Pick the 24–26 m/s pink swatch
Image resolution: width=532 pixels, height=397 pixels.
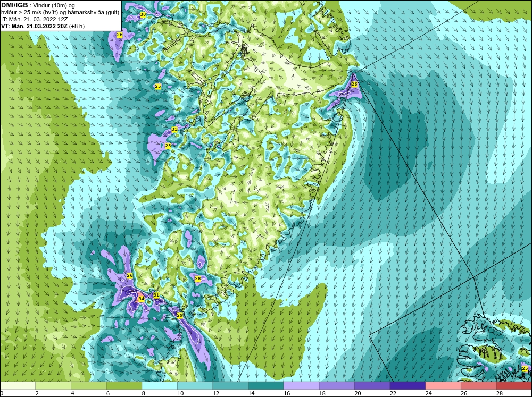[x=443, y=386]
